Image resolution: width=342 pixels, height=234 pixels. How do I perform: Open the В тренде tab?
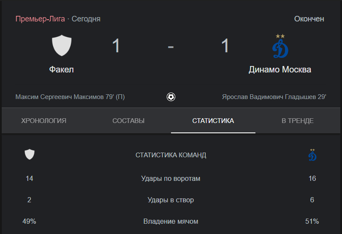[298, 120]
